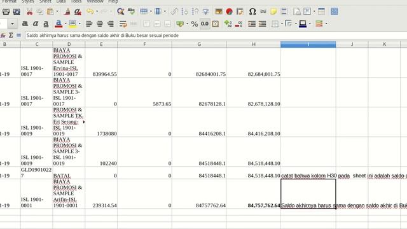Open Headers and Footers icon
Image resolution: width=407 pixels, height=229 pixels.
point(284,11)
